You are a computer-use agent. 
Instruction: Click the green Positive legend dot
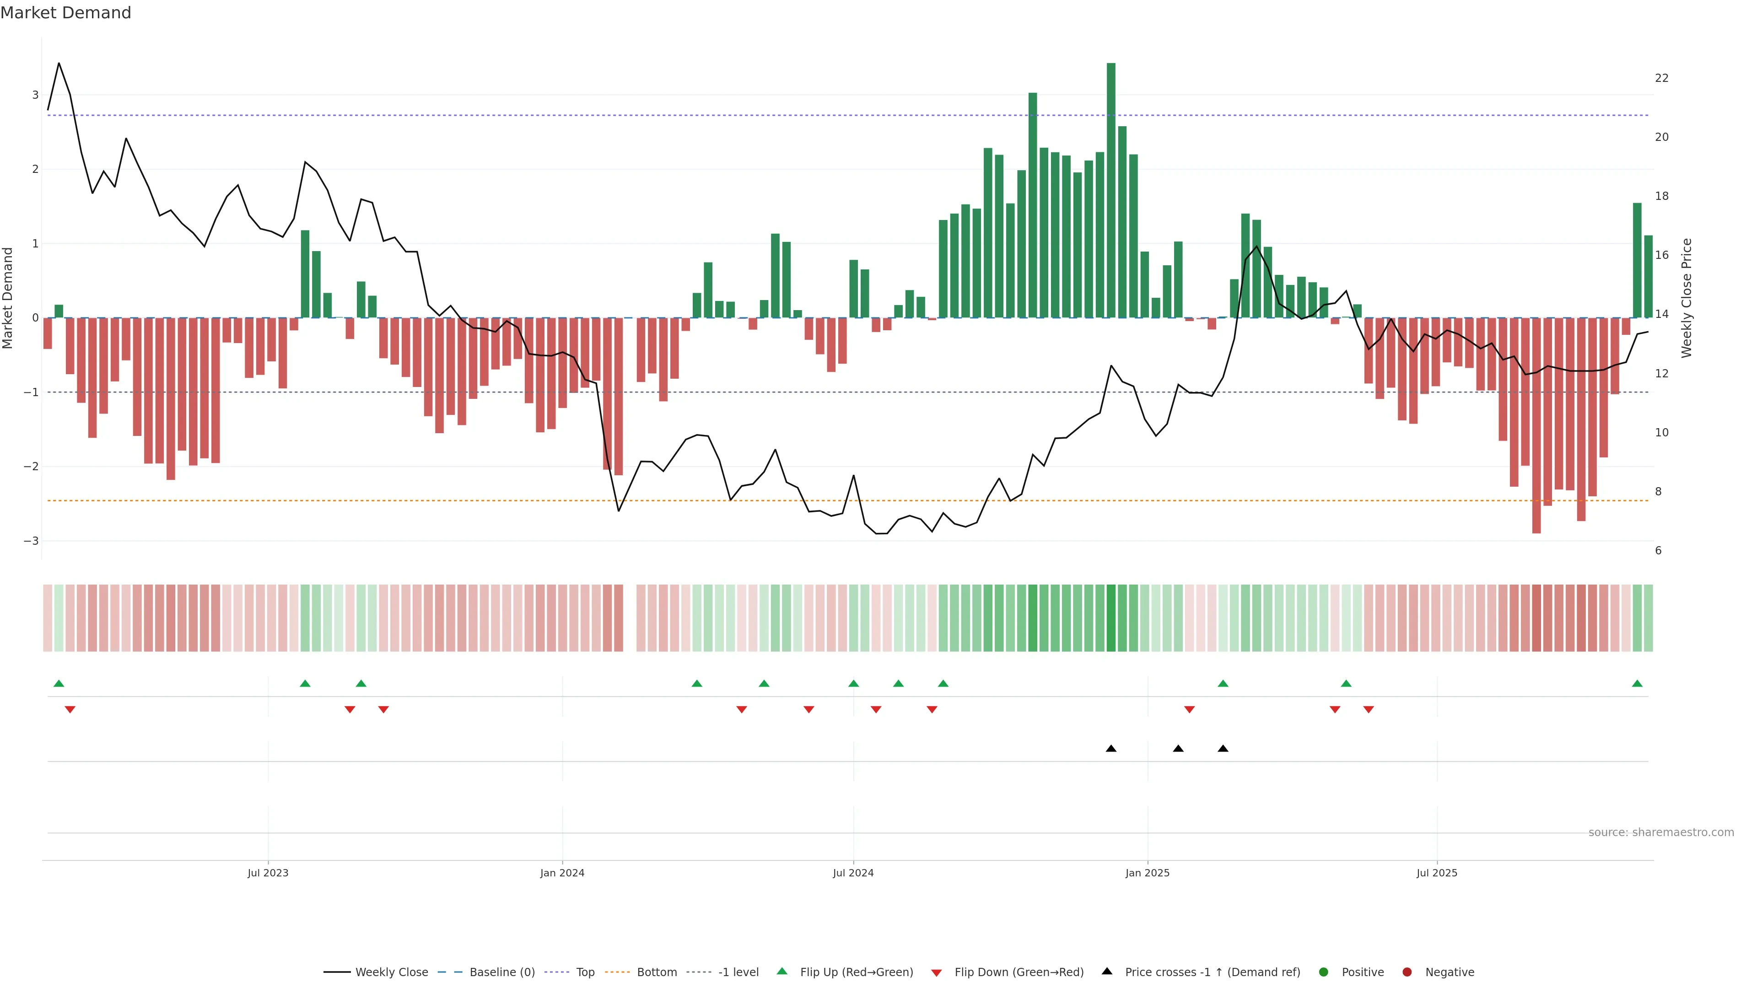(1324, 972)
